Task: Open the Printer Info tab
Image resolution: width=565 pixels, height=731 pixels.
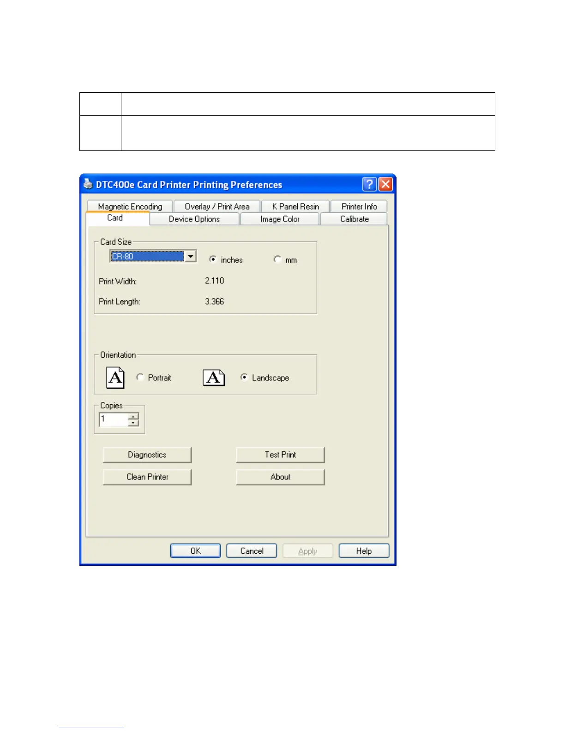Action: point(359,206)
